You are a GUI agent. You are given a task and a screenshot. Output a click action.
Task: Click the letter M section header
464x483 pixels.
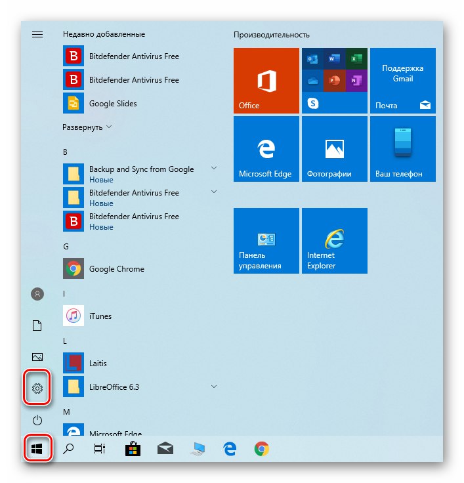(66, 412)
